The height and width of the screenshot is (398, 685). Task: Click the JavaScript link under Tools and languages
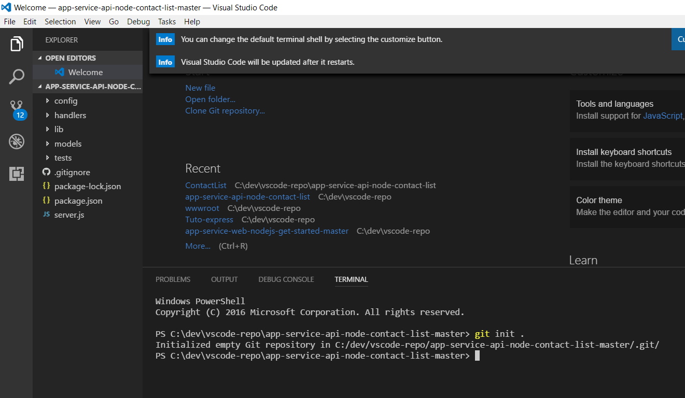coord(663,116)
